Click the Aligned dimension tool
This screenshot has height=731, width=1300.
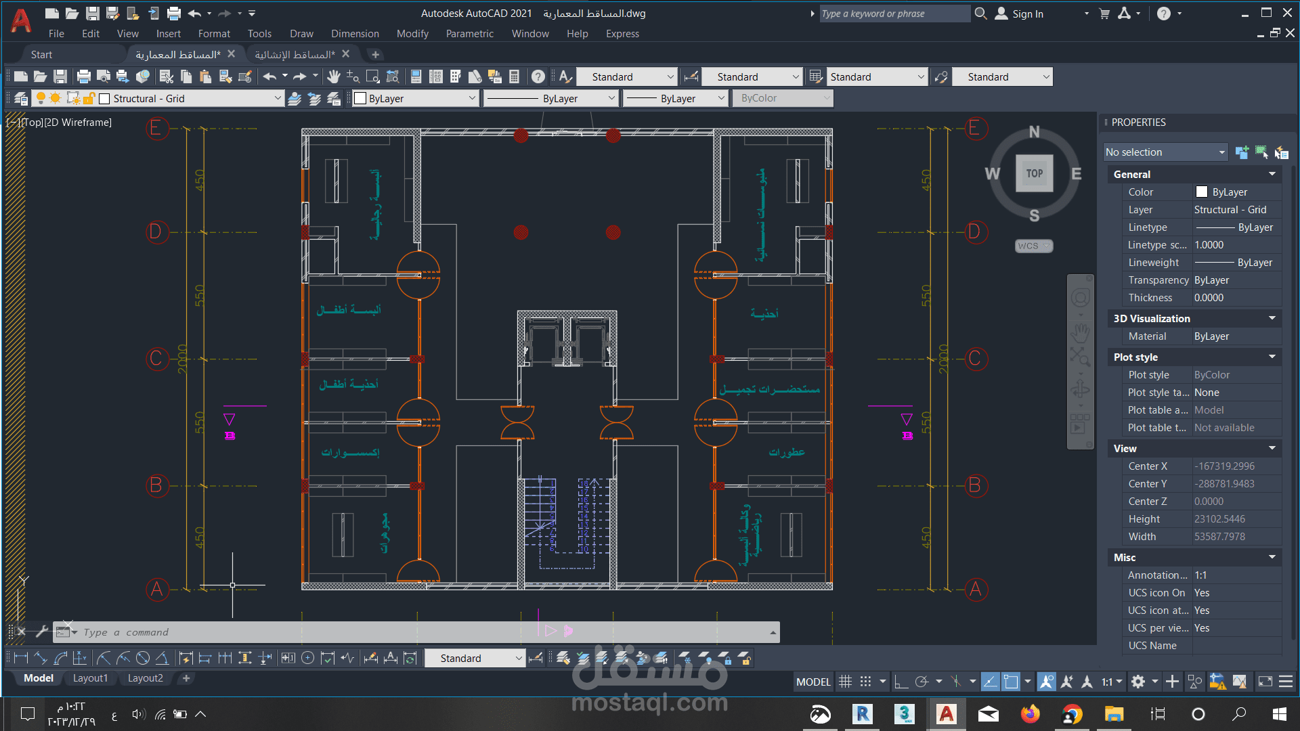click(41, 659)
